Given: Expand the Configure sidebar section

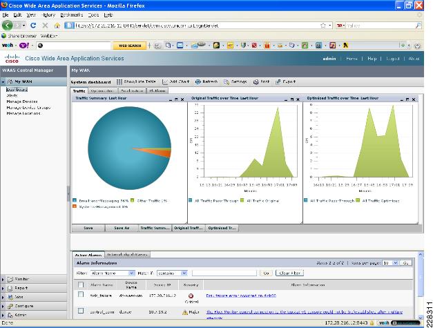Looking at the screenshot, I should click(x=3, y=306).
